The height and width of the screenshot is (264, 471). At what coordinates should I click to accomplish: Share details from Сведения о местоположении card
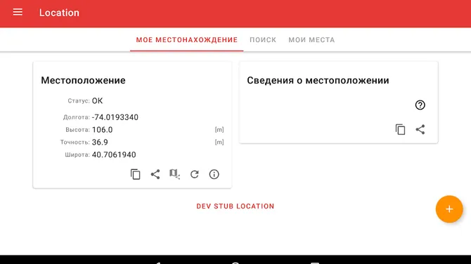point(420,130)
